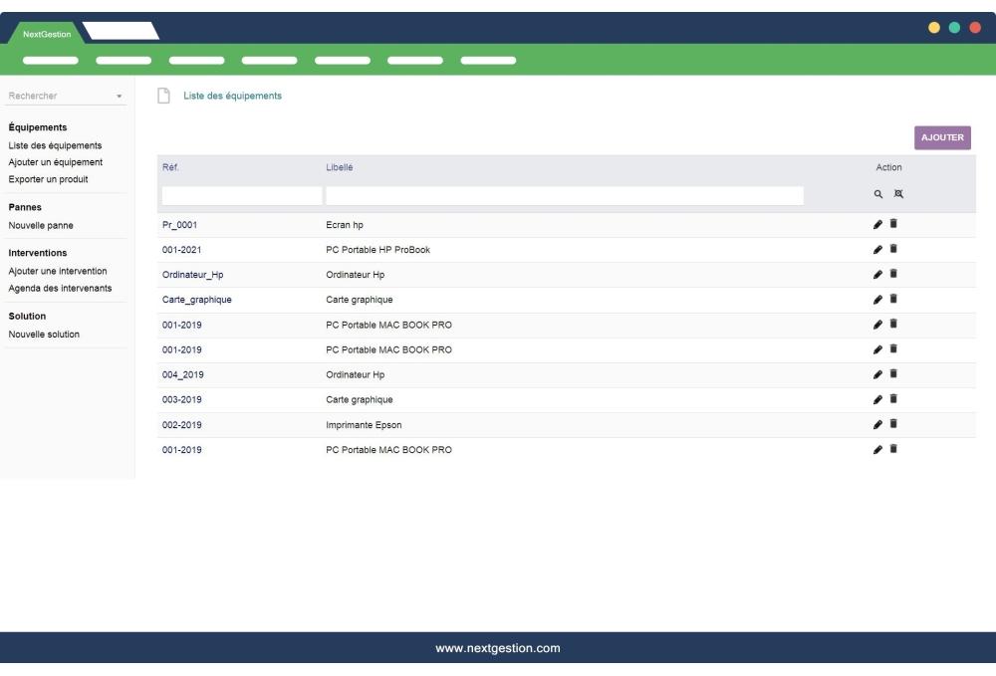Edit the Carte_graphique equipment row
Viewport: 996px width, 676px height.
tap(877, 300)
